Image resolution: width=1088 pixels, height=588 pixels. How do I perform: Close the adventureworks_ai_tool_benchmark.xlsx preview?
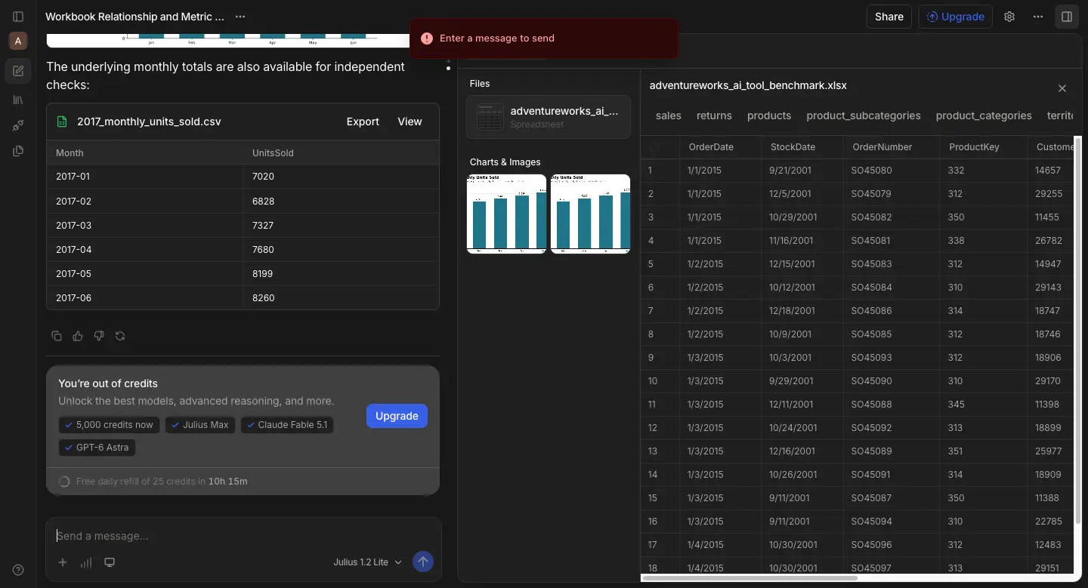[1062, 88]
